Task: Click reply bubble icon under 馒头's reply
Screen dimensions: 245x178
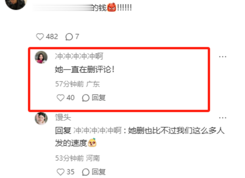Action: tap(86, 172)
